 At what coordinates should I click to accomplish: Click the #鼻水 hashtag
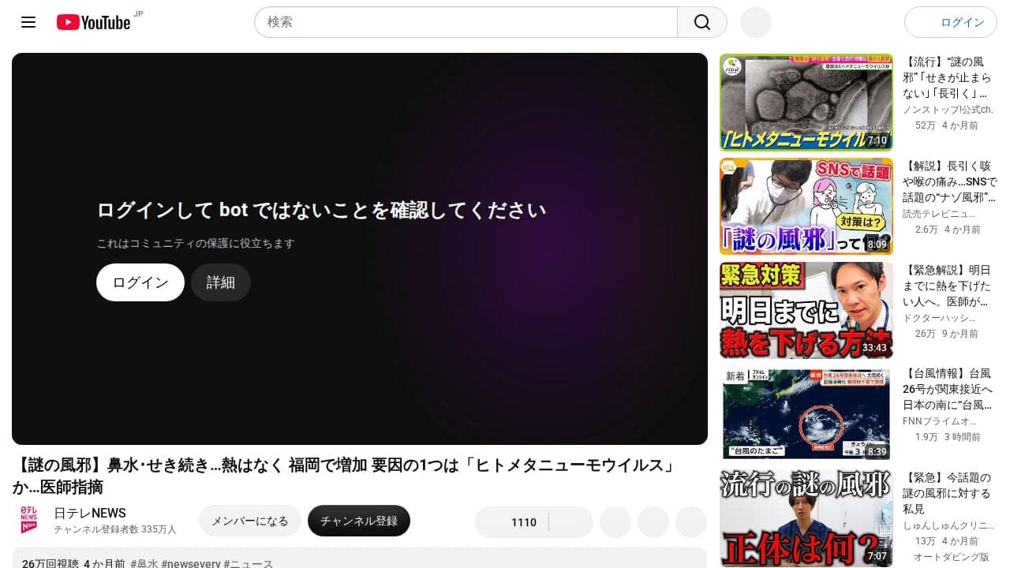point(144,564)
